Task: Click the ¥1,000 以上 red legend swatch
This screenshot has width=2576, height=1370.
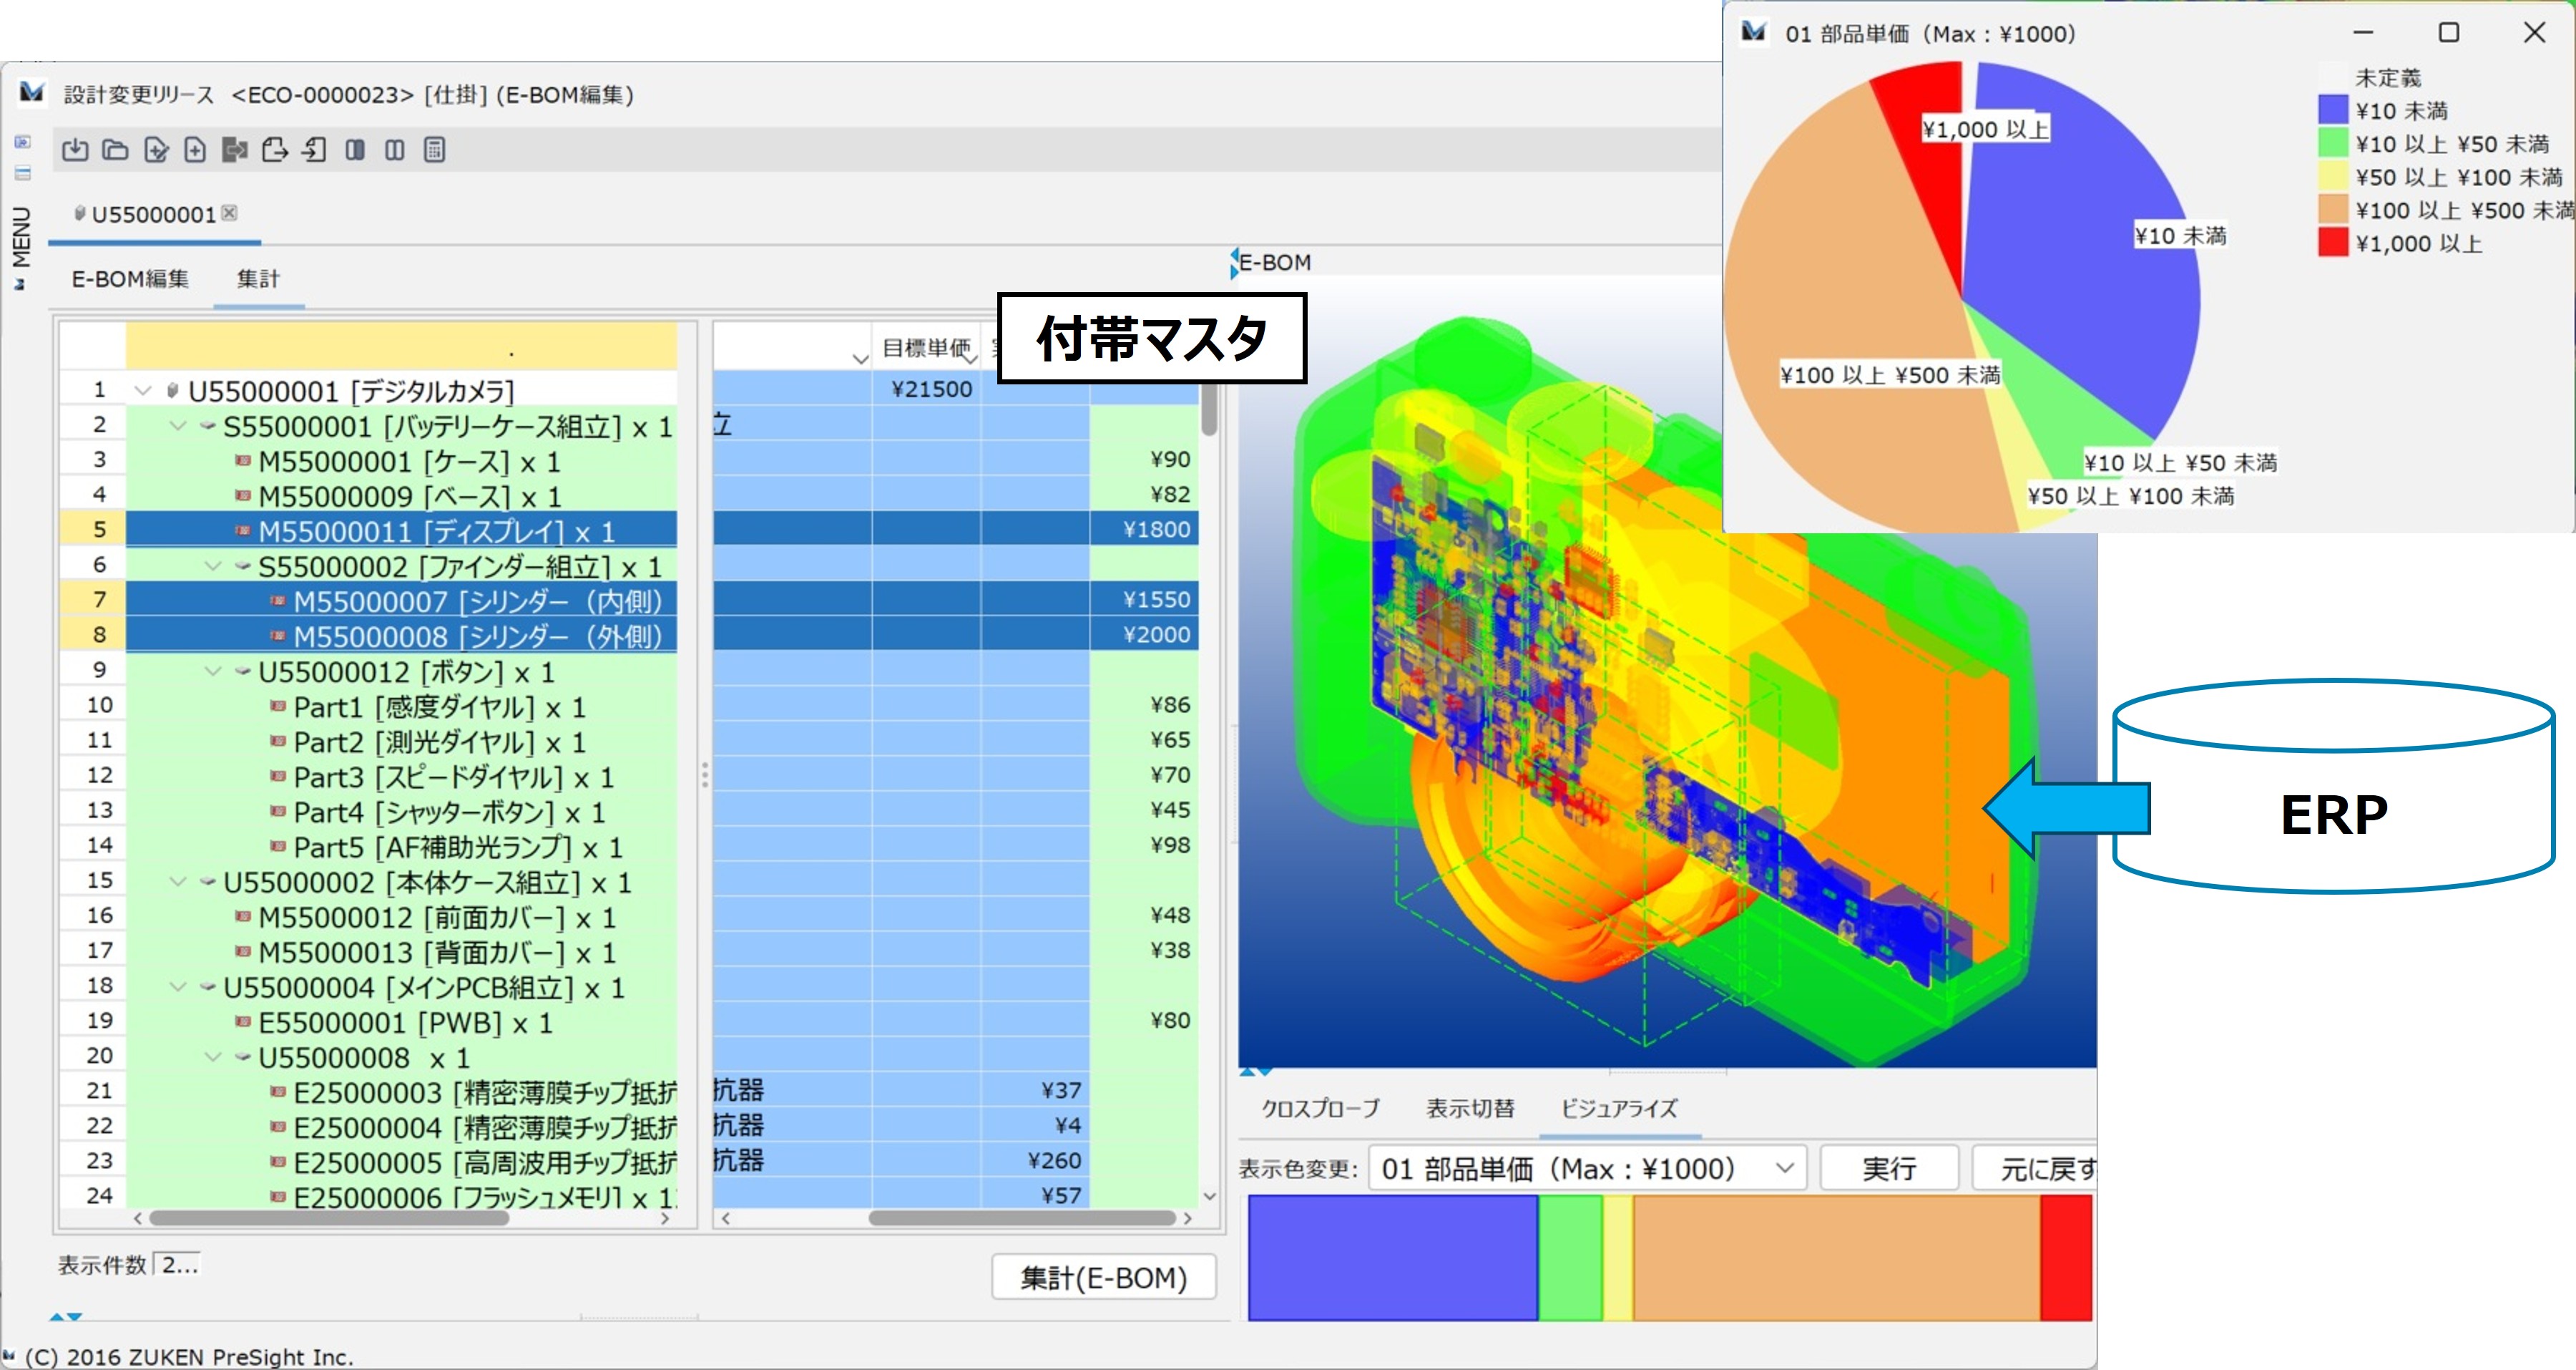Action: pos(2333,243)
